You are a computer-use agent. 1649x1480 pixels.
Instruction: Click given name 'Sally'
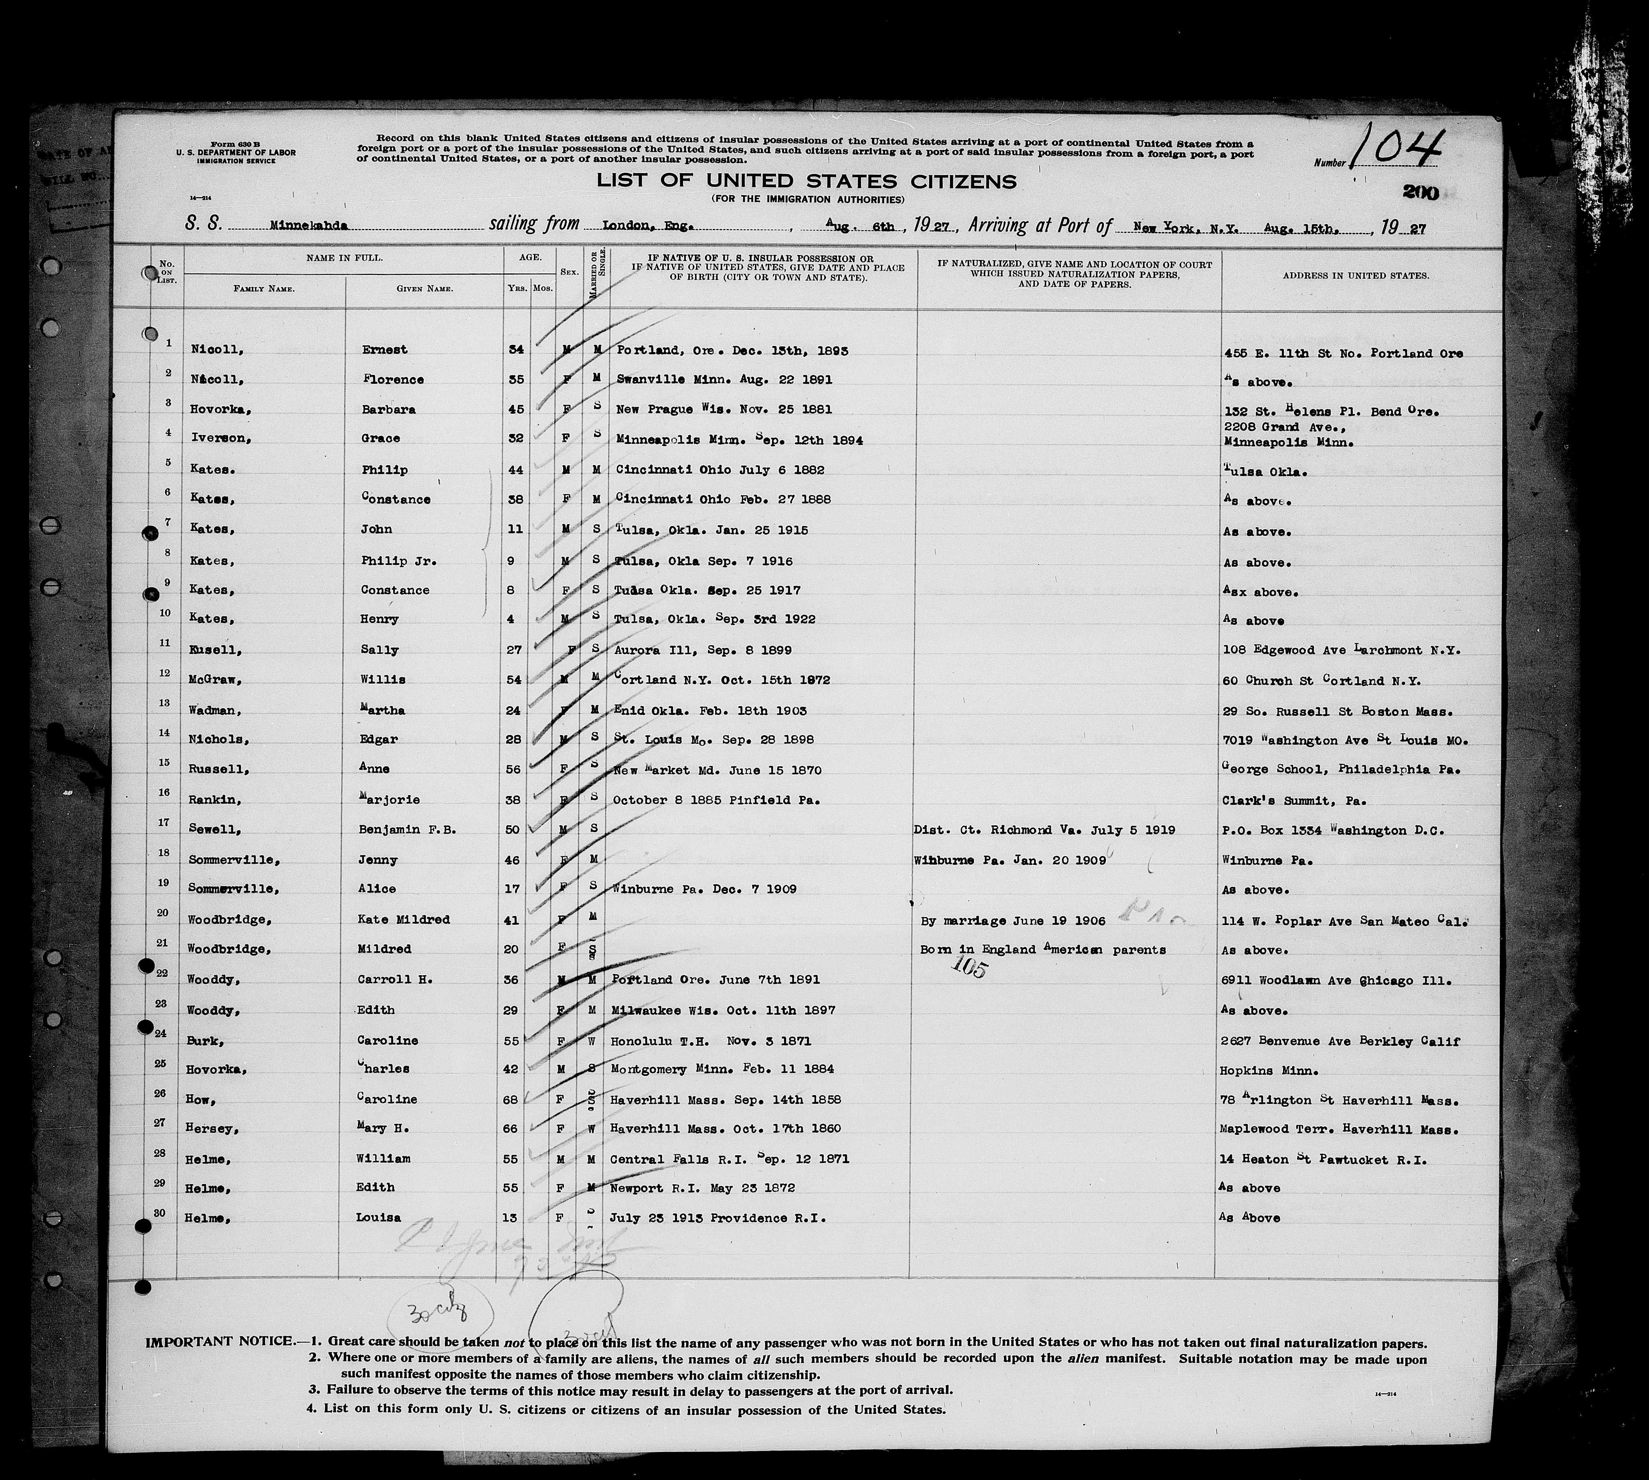380,650
